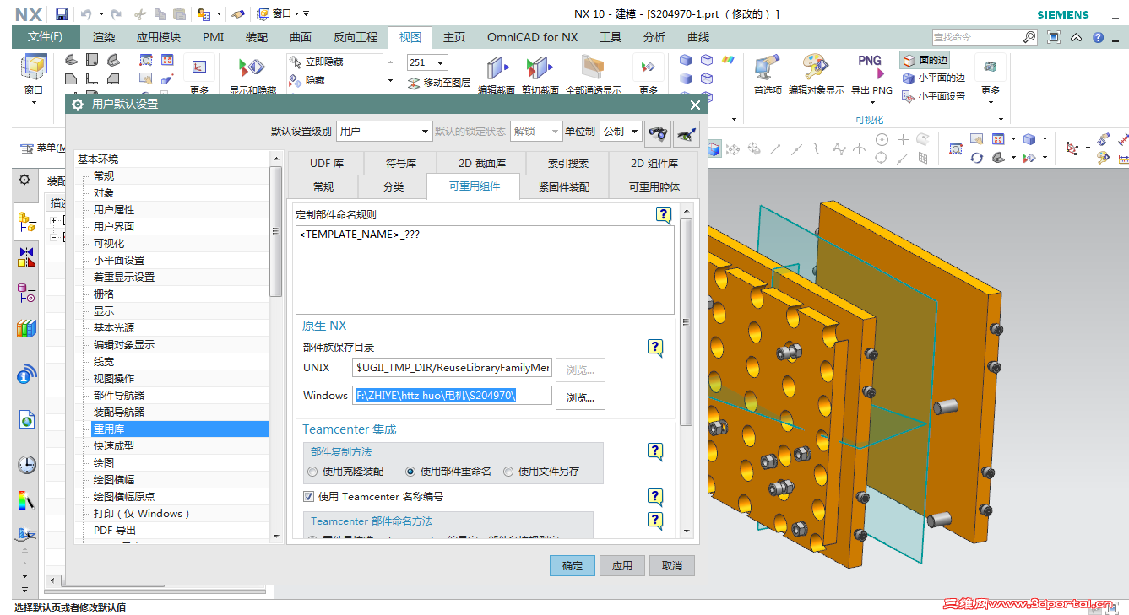The width and height of the screenshot is (1129, 615).
Task: Select the 使用部件重命名 radio button
Action: [x=411, y=472]
